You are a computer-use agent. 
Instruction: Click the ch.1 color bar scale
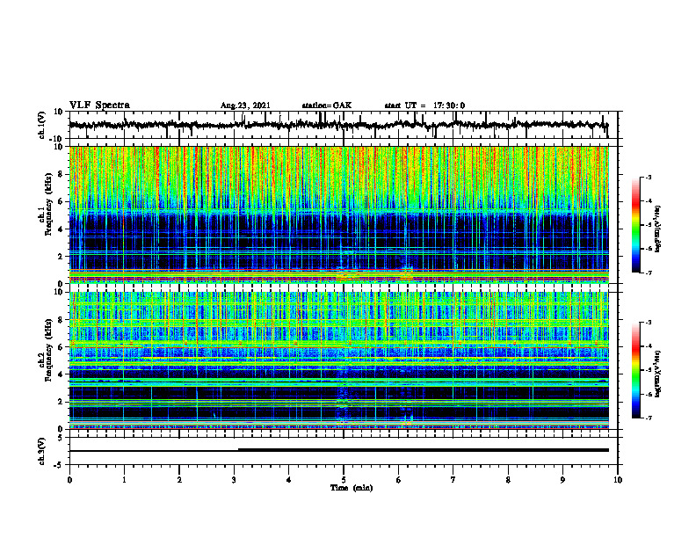coord(636,225)
